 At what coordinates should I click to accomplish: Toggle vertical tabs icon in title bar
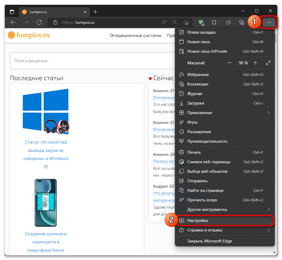[x=12, y=12]
